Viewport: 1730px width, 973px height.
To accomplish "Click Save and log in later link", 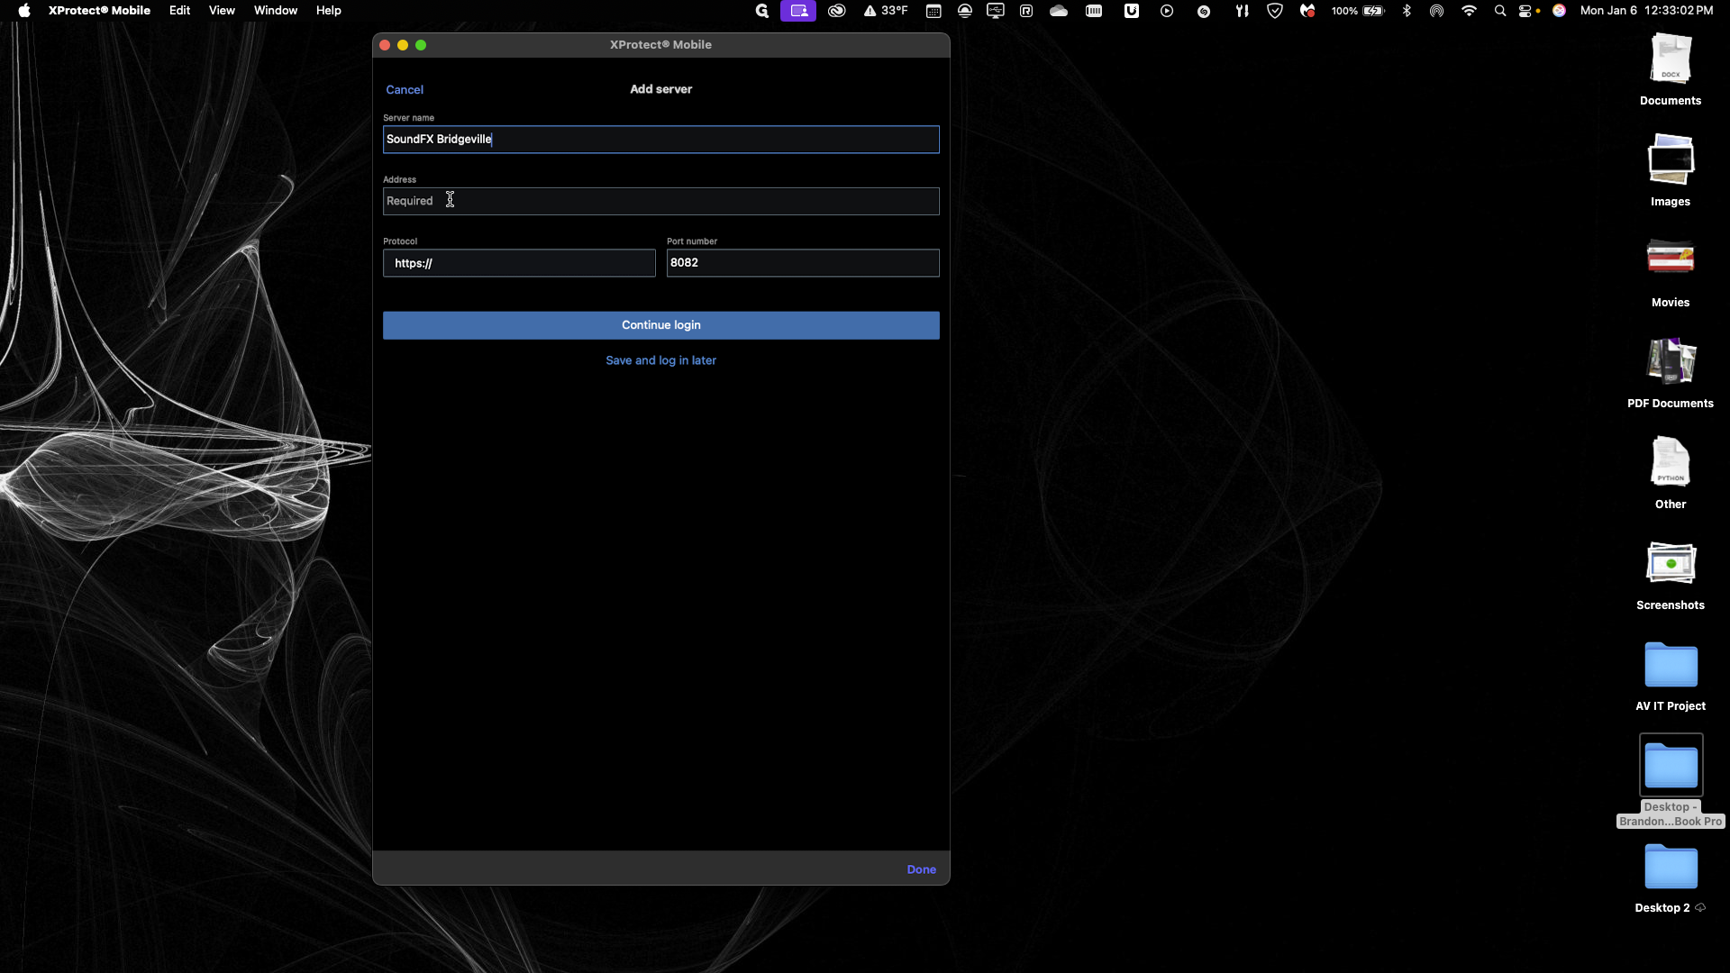I will (660, 360).
